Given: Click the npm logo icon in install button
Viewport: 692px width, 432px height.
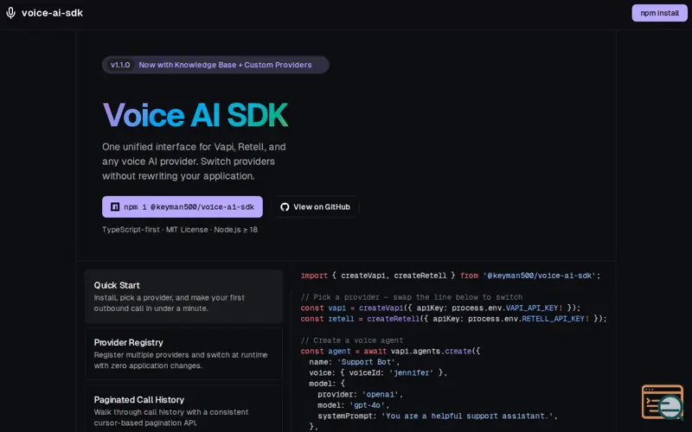Looking at the screenshot, I should click(115, 206).
